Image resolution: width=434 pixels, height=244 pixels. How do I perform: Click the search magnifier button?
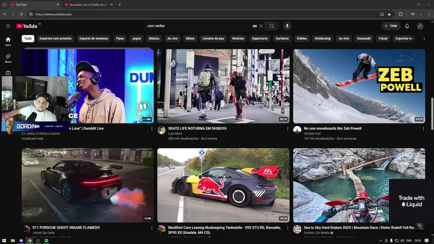point(272,26)
